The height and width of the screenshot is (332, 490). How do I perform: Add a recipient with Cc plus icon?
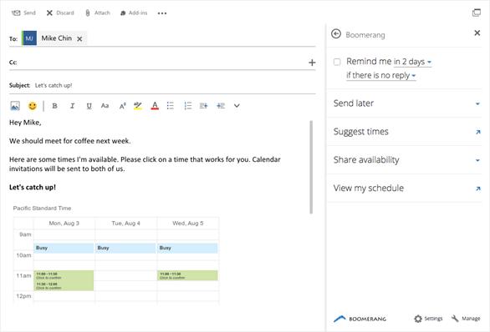[312, 63]
